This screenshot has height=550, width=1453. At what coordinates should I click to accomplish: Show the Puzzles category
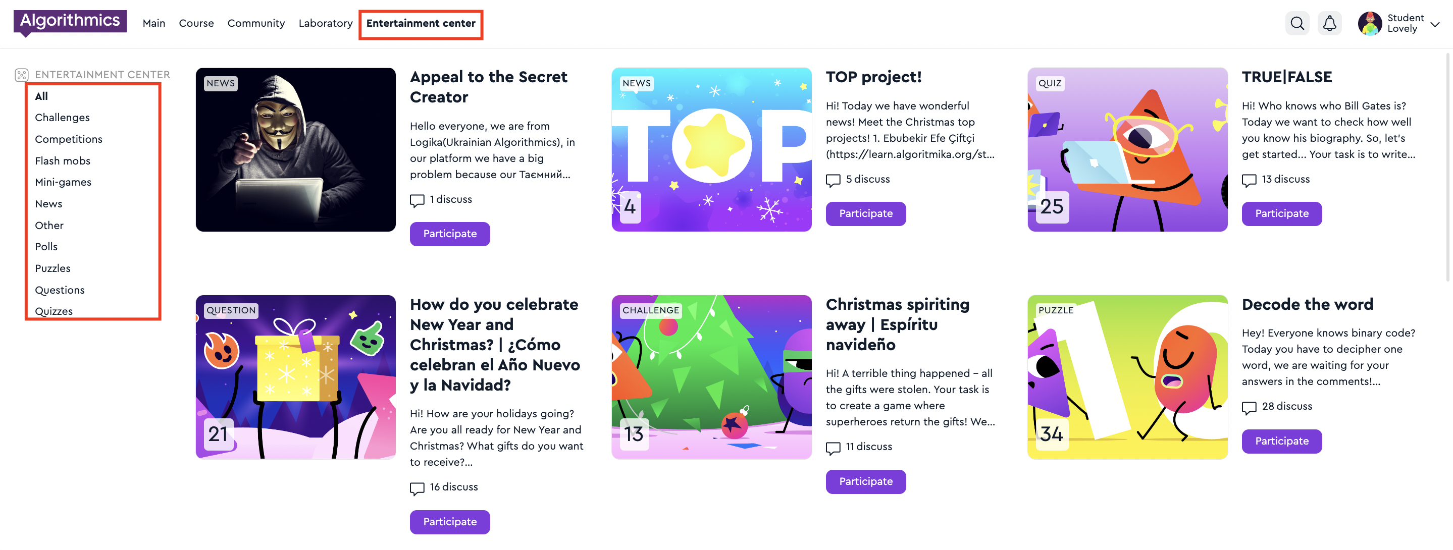pos(53,268)
